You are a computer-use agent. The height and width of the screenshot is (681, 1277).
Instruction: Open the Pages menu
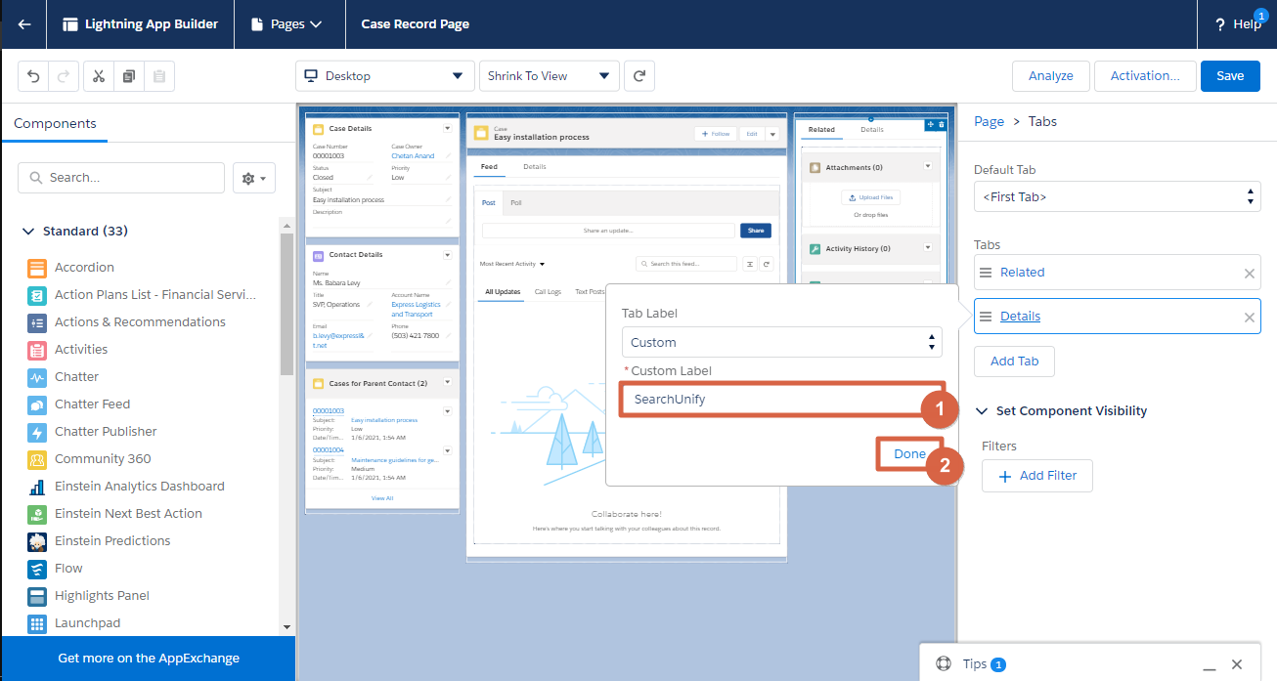pos(288,24)
